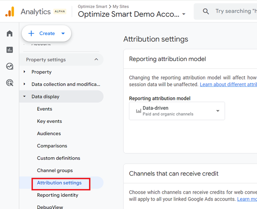Expand Data collection and modification item
257x209 pixels.
click(x=24, y=84)
